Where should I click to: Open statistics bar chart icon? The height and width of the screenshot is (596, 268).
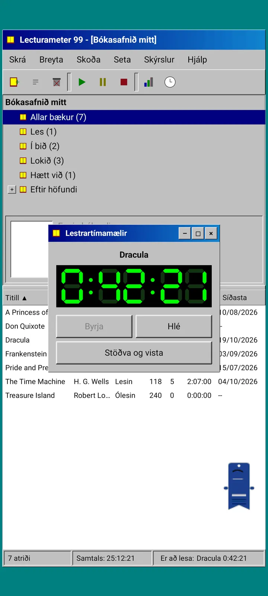click(x=149, y=82)
